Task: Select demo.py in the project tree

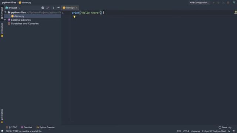Action: click(x=33, y=16)
